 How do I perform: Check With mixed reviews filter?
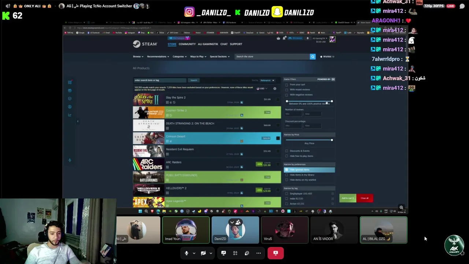click(x=287, y=90)
